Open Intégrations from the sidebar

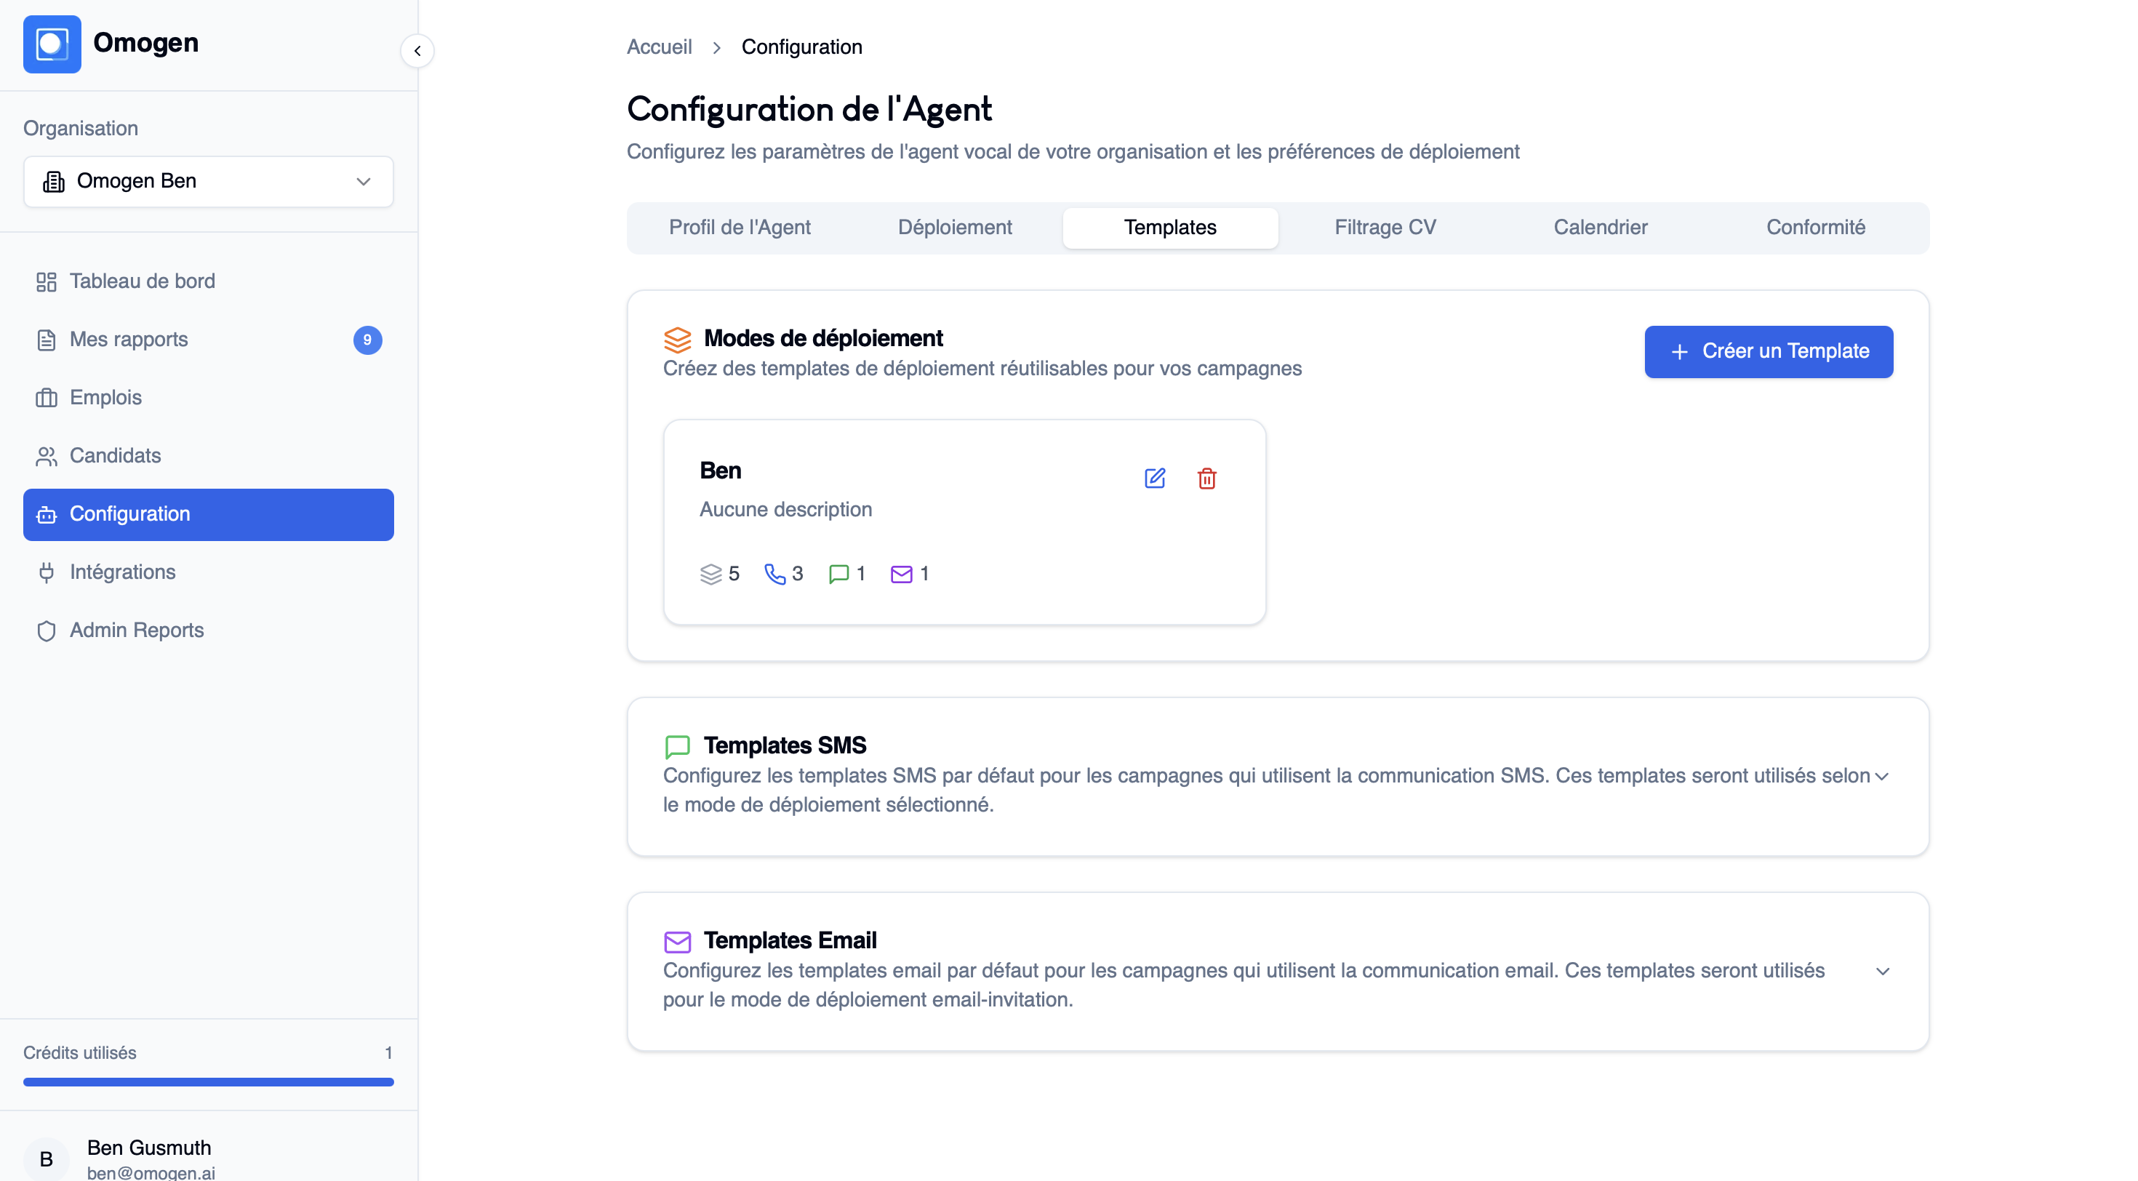[x=122, y=572]
